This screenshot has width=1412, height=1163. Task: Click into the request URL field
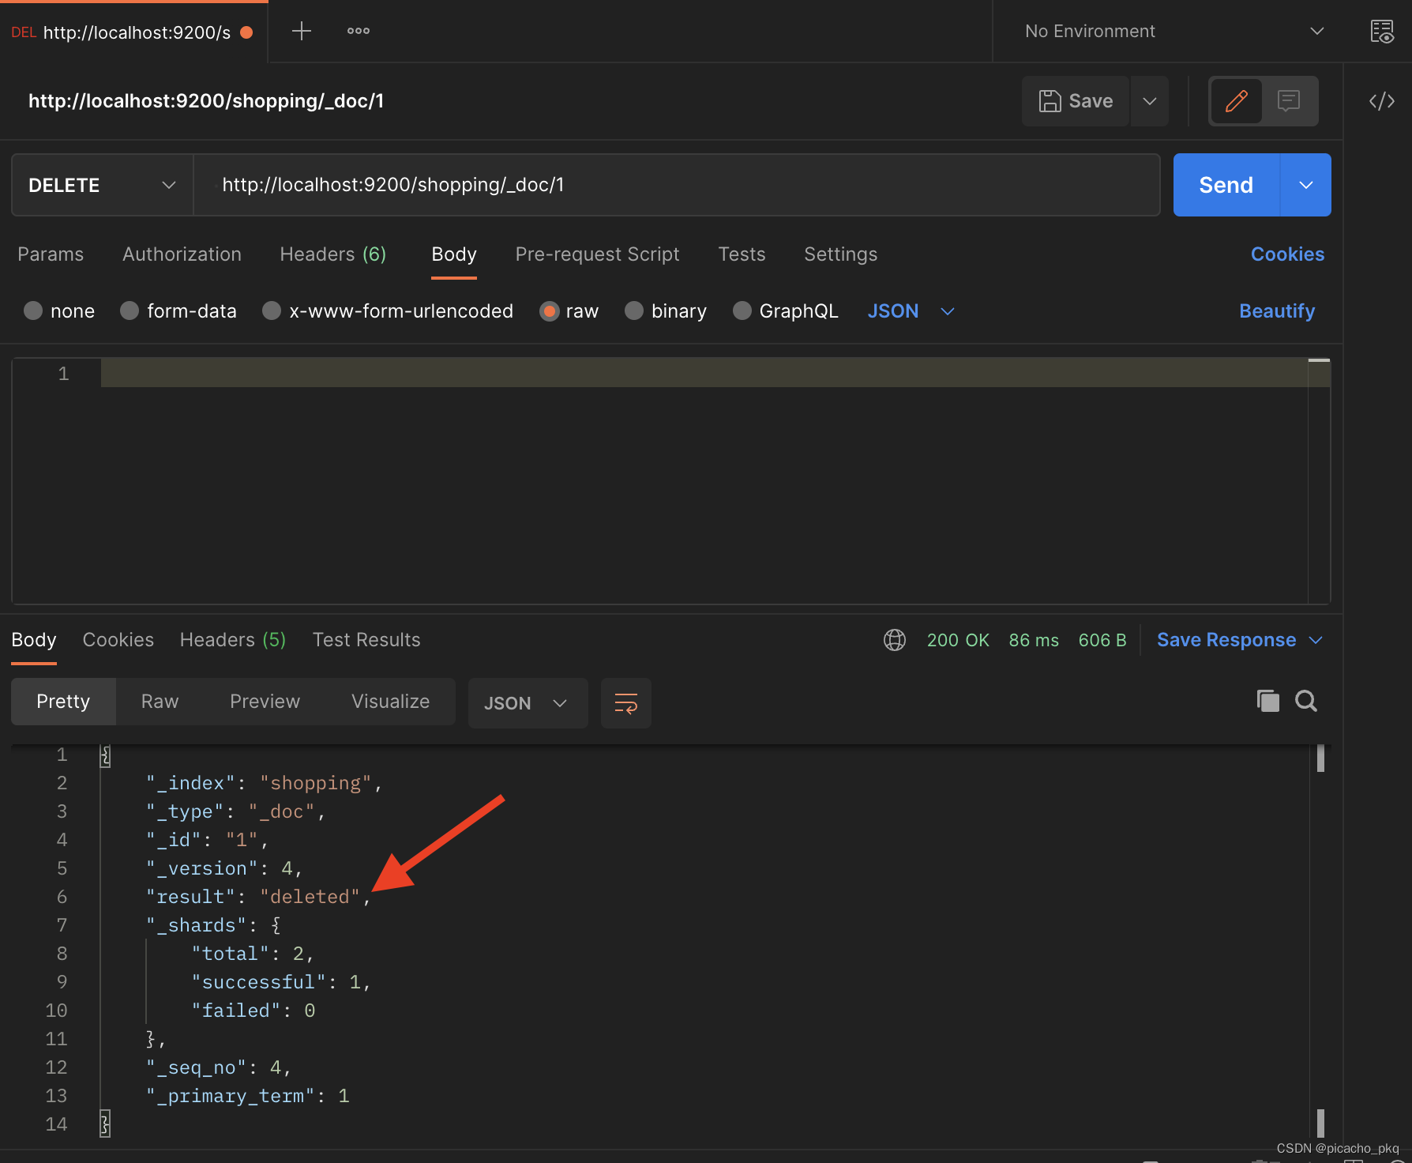[x=676, y=185]
